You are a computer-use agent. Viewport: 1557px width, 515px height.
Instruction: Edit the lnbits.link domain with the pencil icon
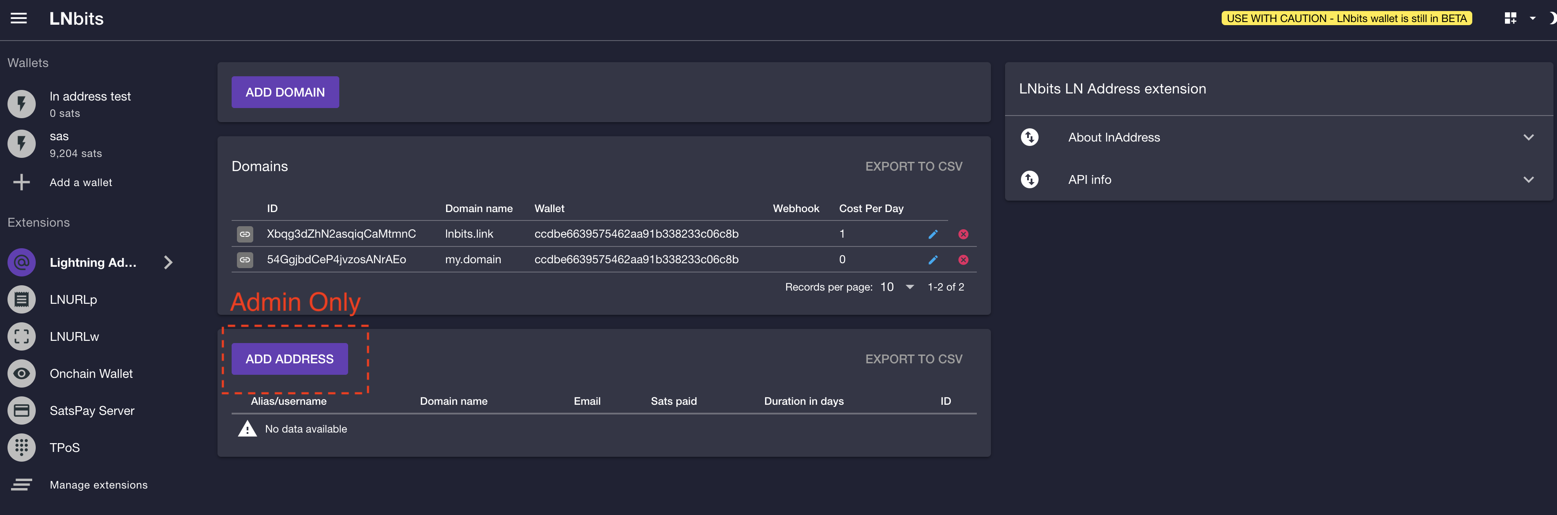click(x=934, y=234)
